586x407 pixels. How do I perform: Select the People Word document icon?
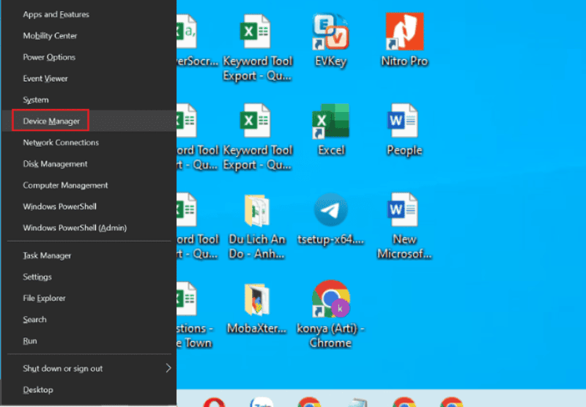pyautogui.click(x=404, y=122)
